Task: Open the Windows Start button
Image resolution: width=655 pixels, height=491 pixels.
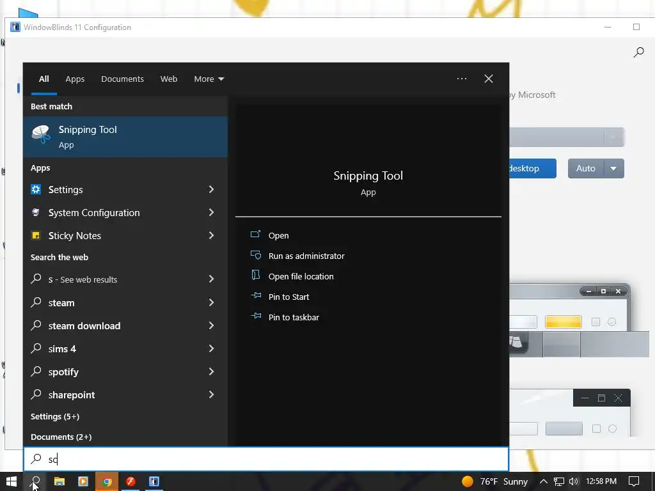Action: click(x=12, y=481)
